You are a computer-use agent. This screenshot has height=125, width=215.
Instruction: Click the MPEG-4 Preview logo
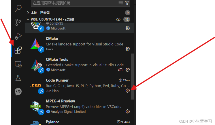click(x=35, y=106)
